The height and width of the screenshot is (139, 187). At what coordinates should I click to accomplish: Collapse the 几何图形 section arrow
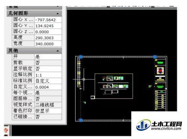[58, 13]
